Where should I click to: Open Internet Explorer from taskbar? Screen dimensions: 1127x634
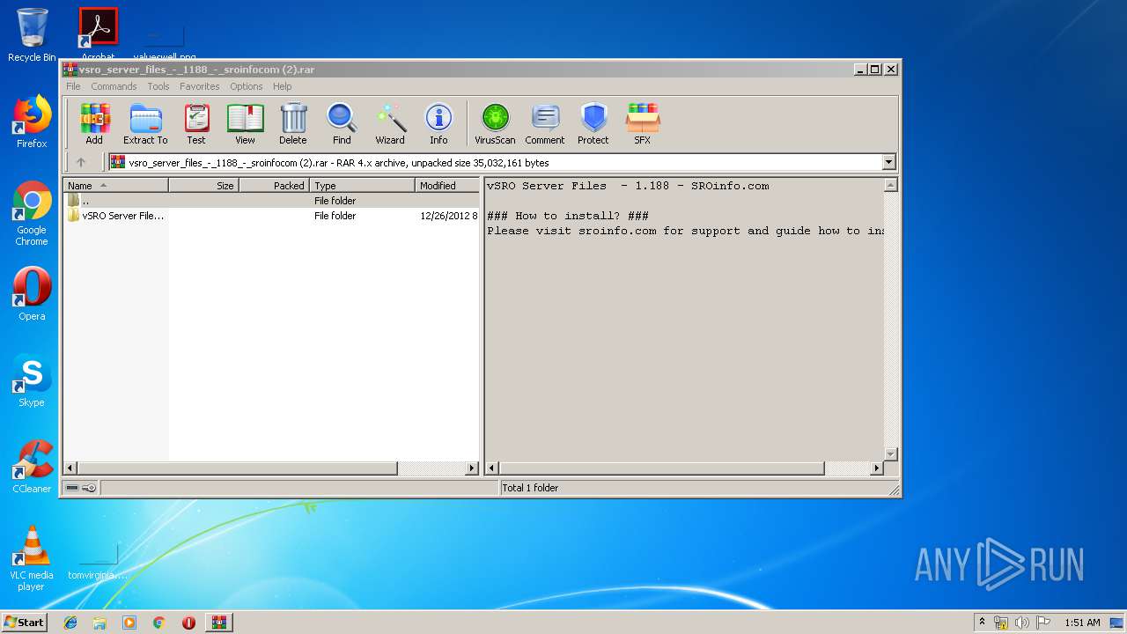pos(70,623)
